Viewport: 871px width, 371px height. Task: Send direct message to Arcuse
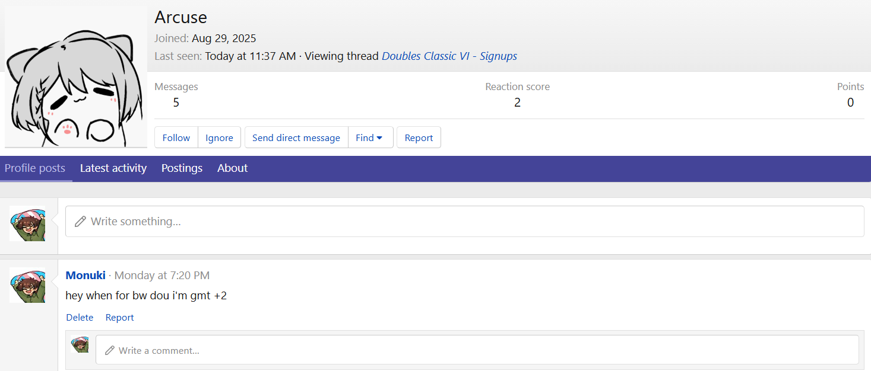pos(296,137)
